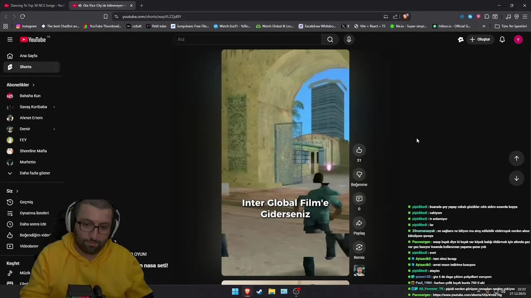Click the sparkle icon beside Oluştur

(x=460, y=39)
